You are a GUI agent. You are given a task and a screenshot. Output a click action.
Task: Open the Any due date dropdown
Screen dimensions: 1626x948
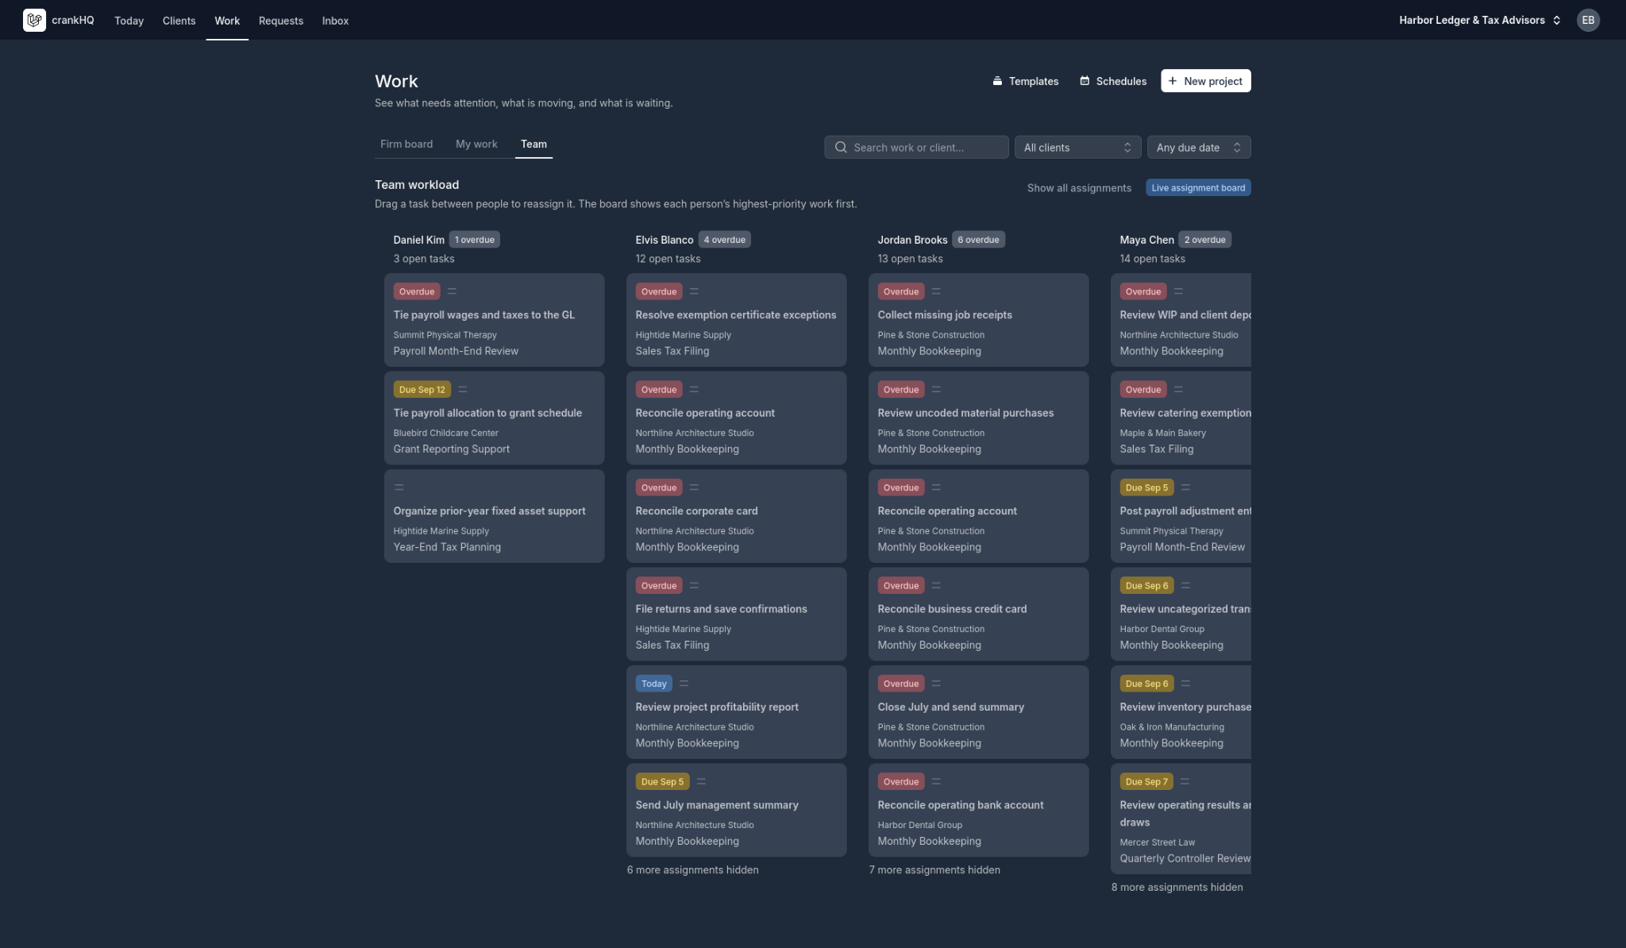coord(1199,147)
